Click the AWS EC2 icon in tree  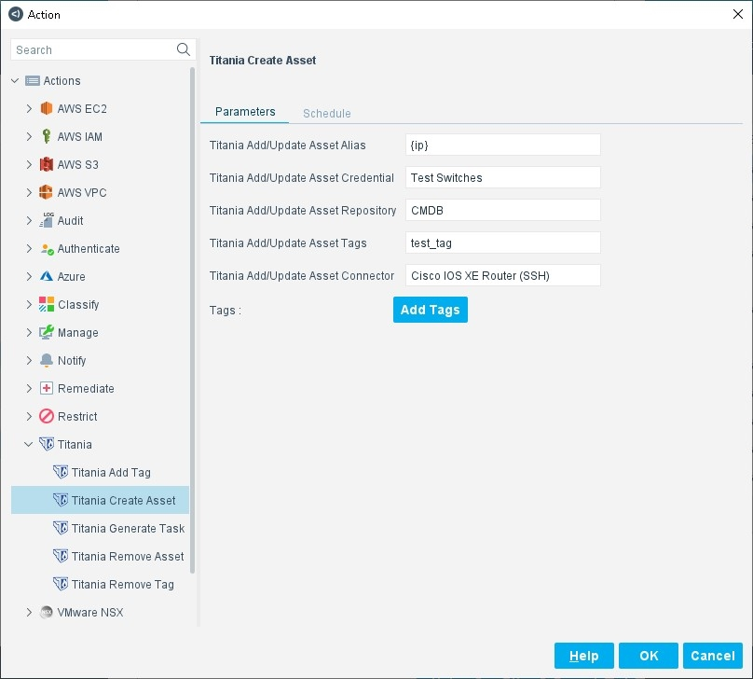[47, 109]
